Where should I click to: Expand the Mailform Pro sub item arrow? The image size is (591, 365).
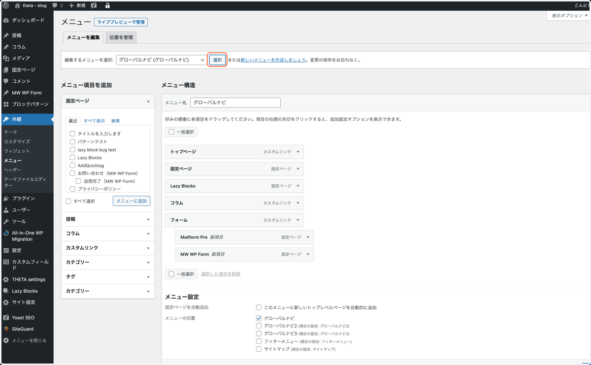pos(308,237)
